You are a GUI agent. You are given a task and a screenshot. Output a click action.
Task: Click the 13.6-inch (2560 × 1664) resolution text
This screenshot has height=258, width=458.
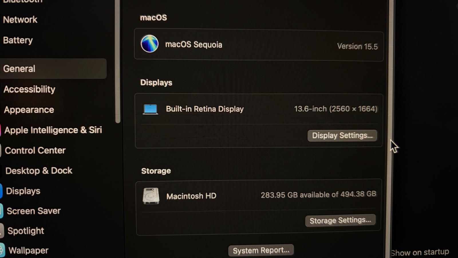pos(336,109)
